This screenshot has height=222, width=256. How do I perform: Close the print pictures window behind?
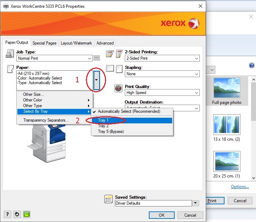[251, 17]
